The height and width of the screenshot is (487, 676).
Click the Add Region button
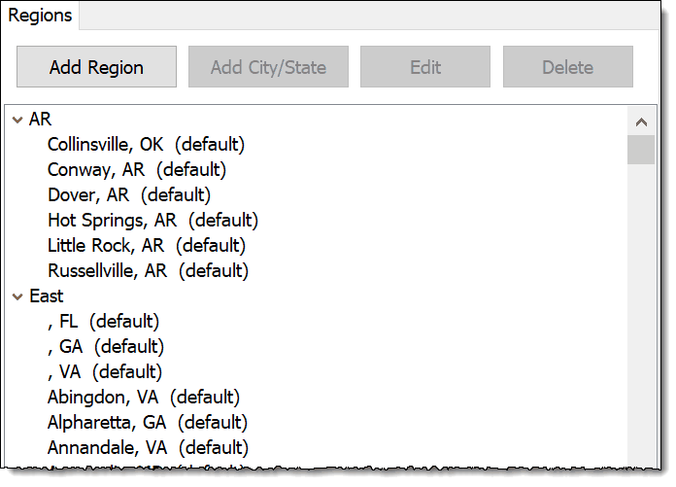pyautogui.click(x=96, y=67)
